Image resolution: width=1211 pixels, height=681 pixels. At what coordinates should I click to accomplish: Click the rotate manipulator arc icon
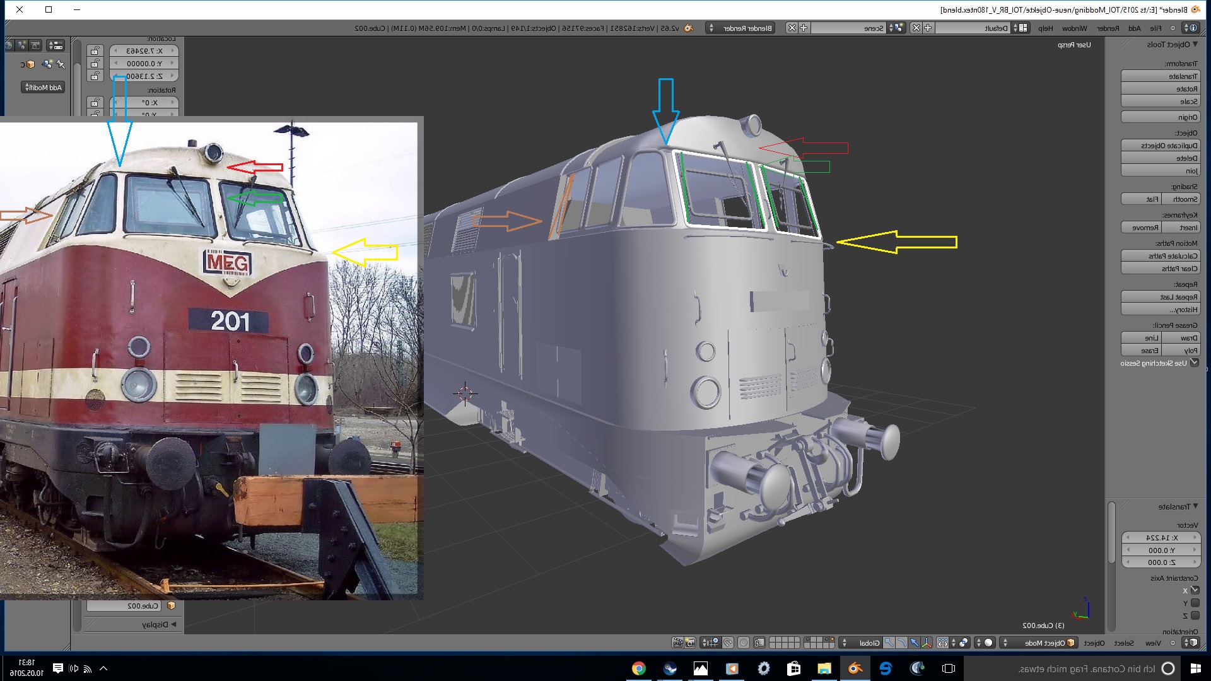902,643
